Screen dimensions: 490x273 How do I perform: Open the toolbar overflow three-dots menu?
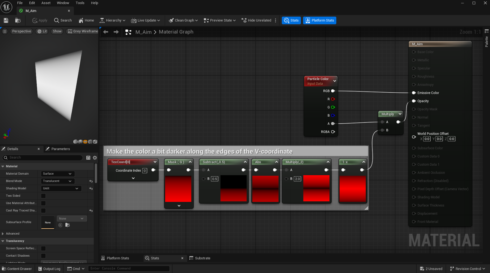[x=276, y=20]
